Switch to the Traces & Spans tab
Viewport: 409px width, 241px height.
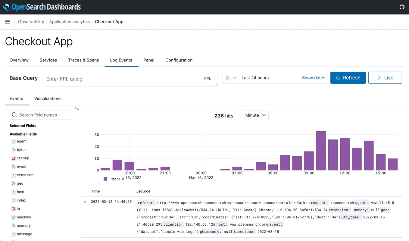point(83,60)
